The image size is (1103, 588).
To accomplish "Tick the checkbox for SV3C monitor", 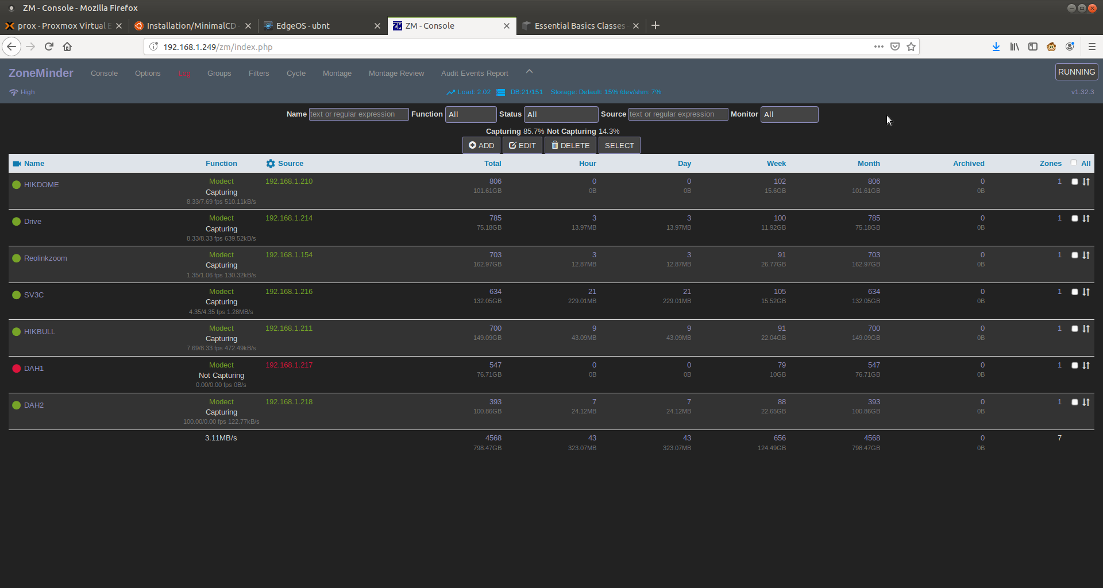I will [x=1075, y=292].
